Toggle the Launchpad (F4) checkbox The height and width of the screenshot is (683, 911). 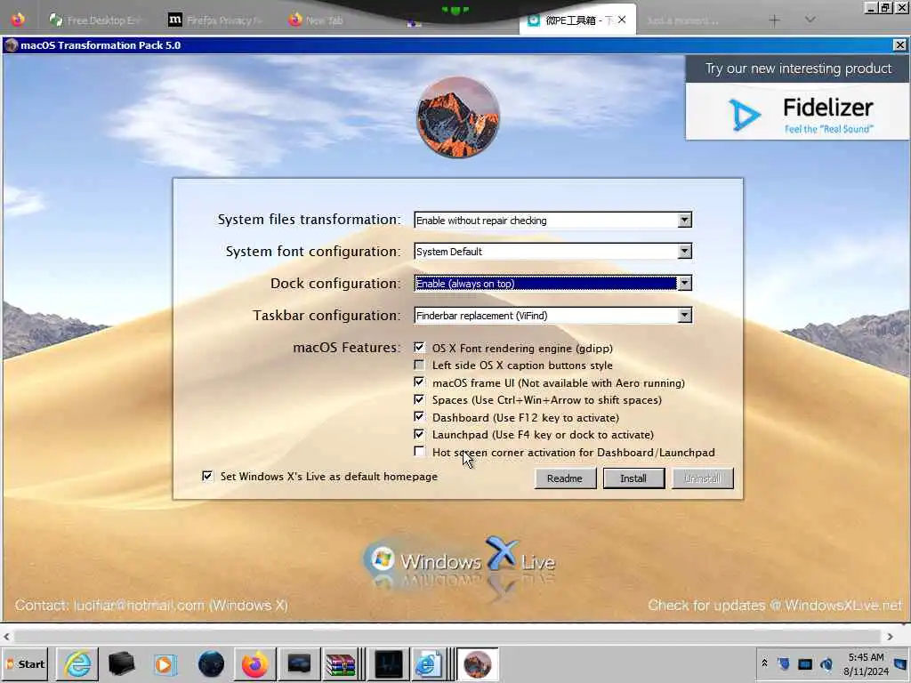click(419, 434)
